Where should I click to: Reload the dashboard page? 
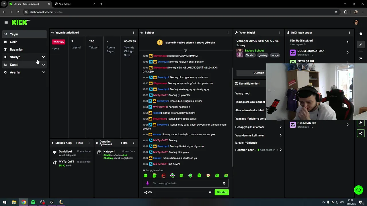18,12
